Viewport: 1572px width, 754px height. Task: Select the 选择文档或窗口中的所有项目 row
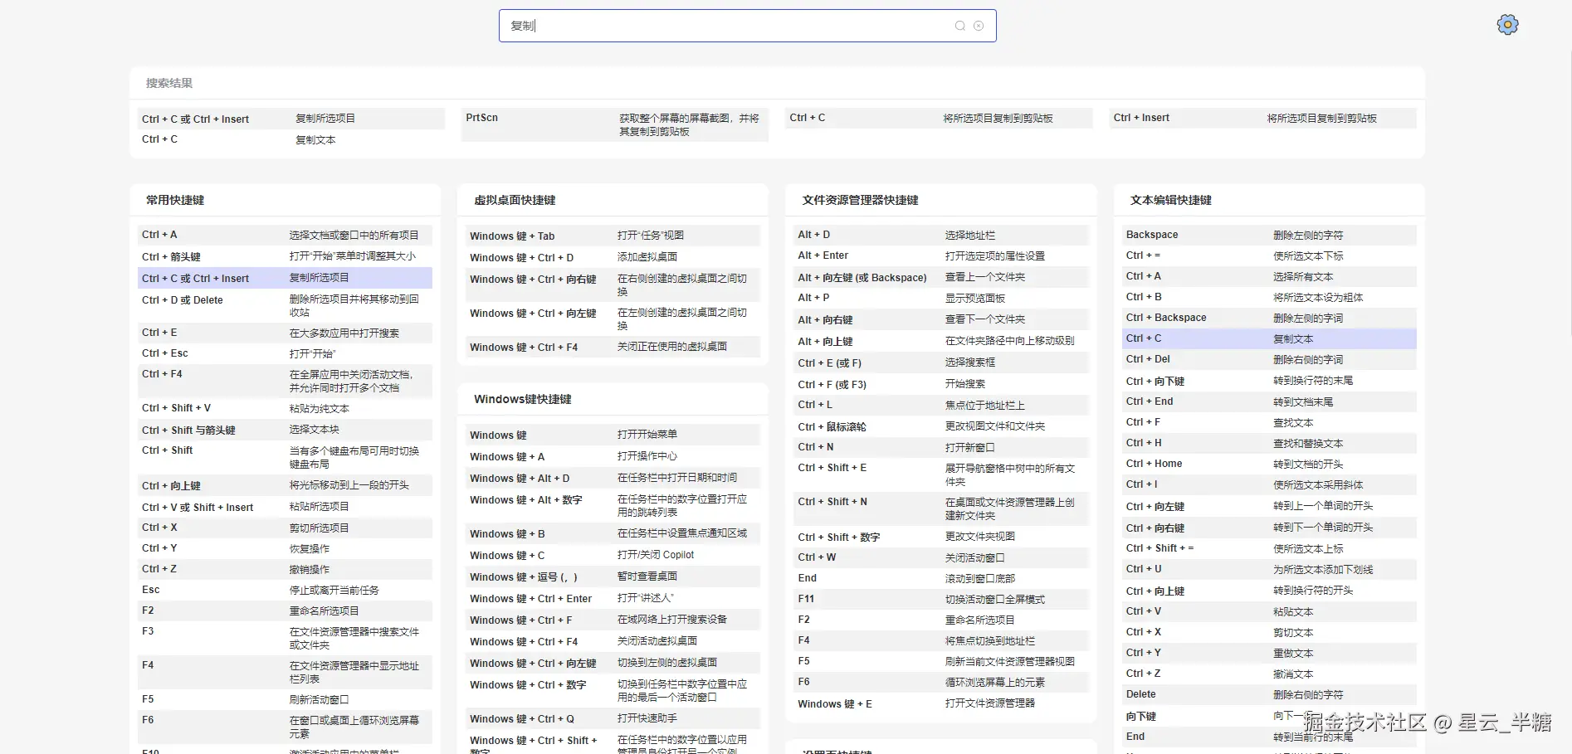(285, 235)
